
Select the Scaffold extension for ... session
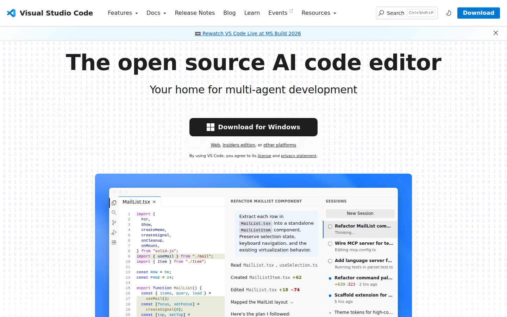361,298
